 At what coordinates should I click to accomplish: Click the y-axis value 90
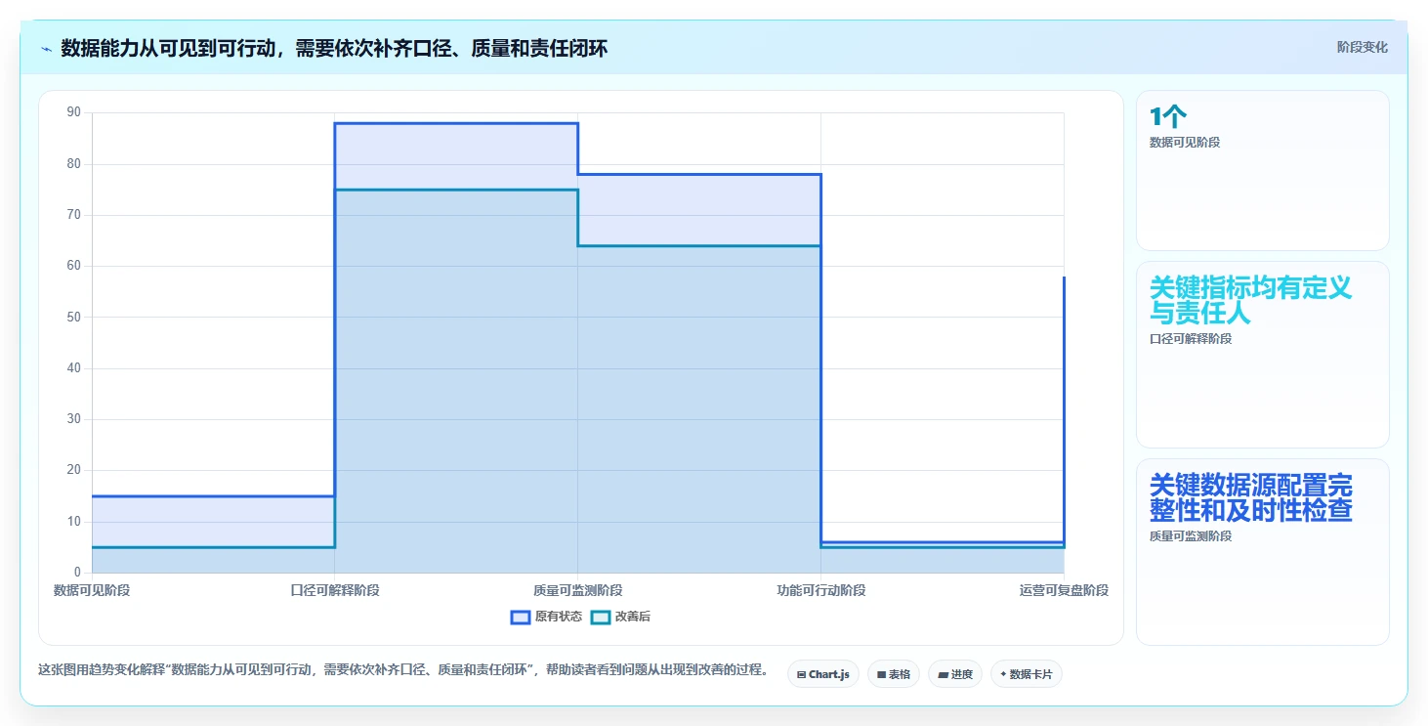tap(74, 112)
